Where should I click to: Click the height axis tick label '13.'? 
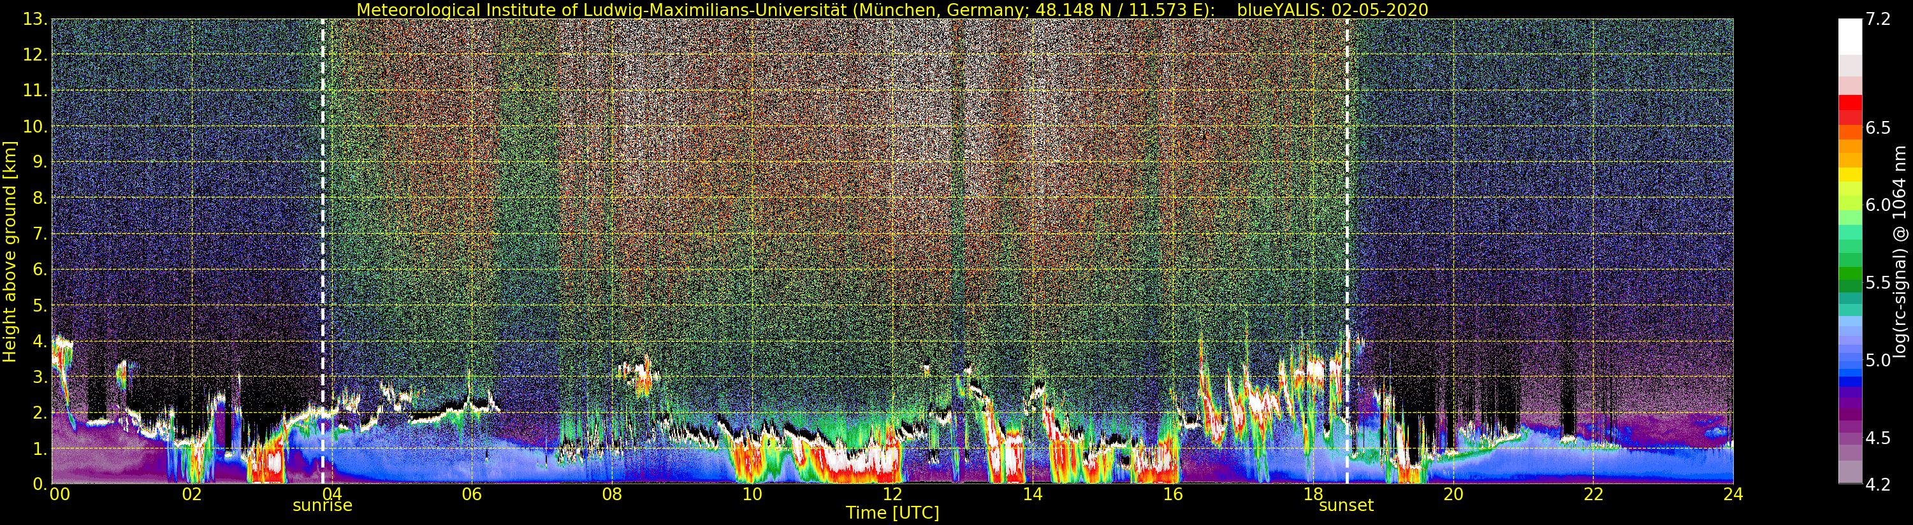(x=36, y=19)
